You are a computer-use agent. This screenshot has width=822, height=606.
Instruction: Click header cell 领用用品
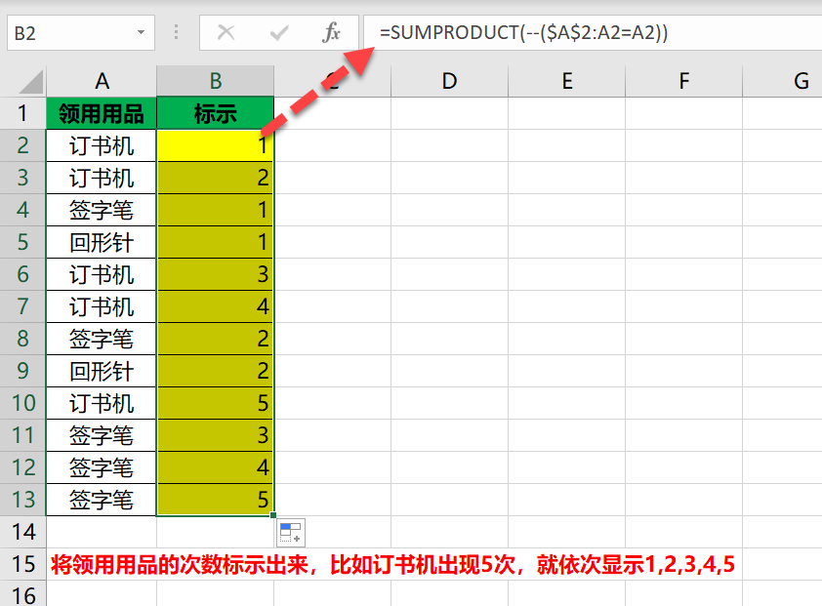[x=102, y=113]
